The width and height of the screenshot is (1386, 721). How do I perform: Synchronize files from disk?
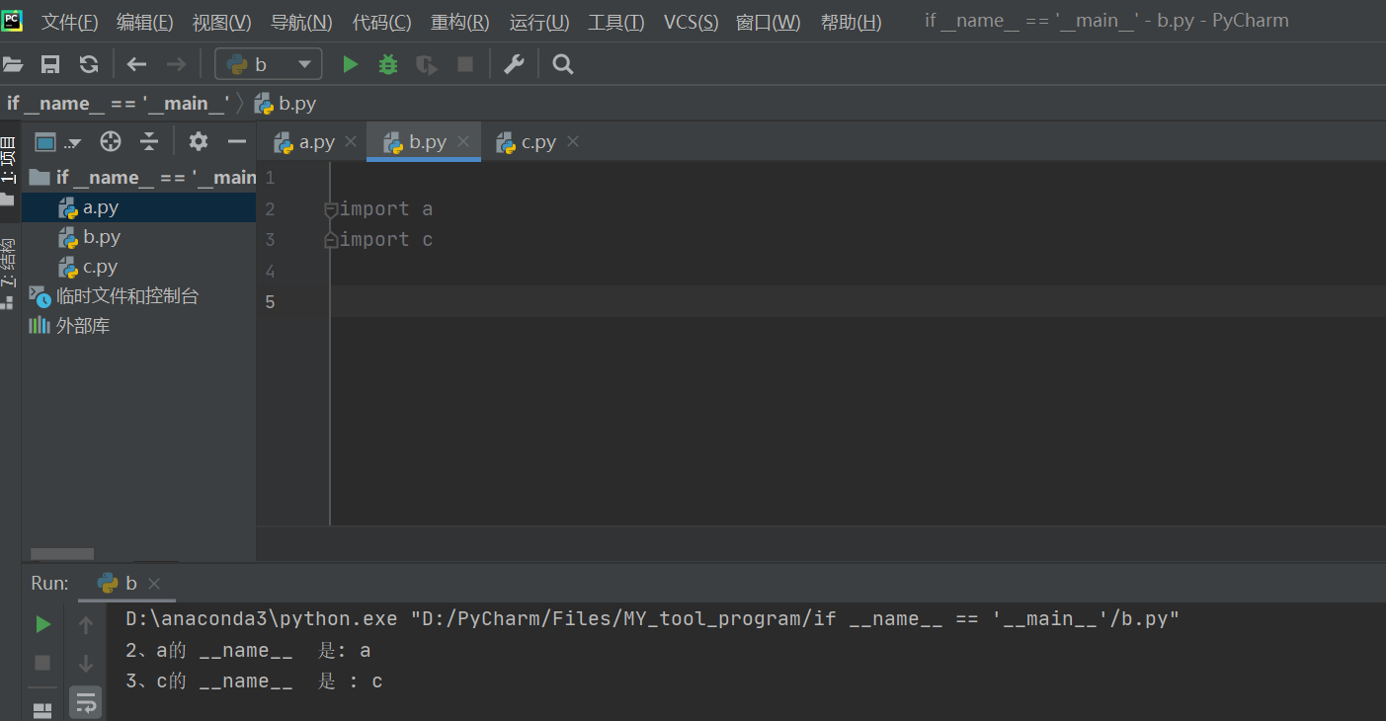coord(89,63)
